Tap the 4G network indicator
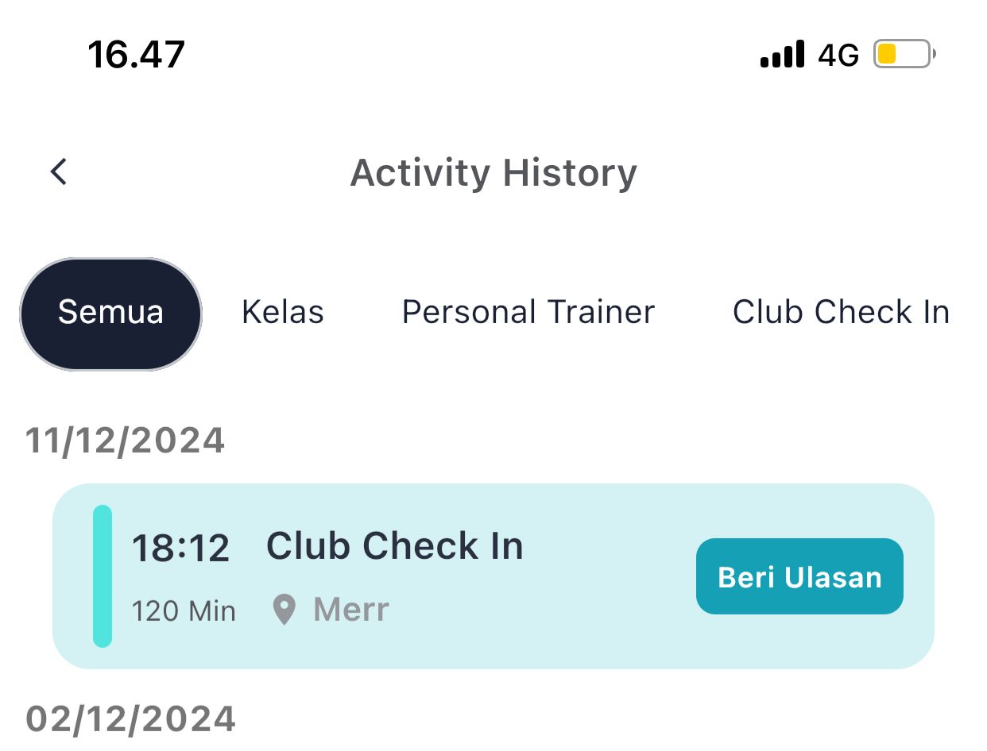 click(838, 56)
